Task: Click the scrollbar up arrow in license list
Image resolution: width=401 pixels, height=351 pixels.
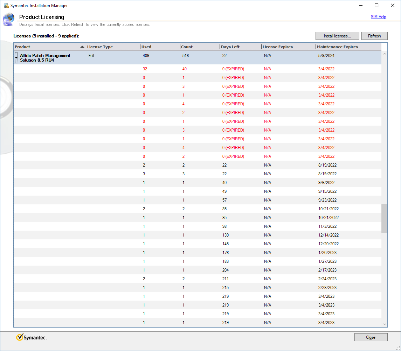Action: 385,54
